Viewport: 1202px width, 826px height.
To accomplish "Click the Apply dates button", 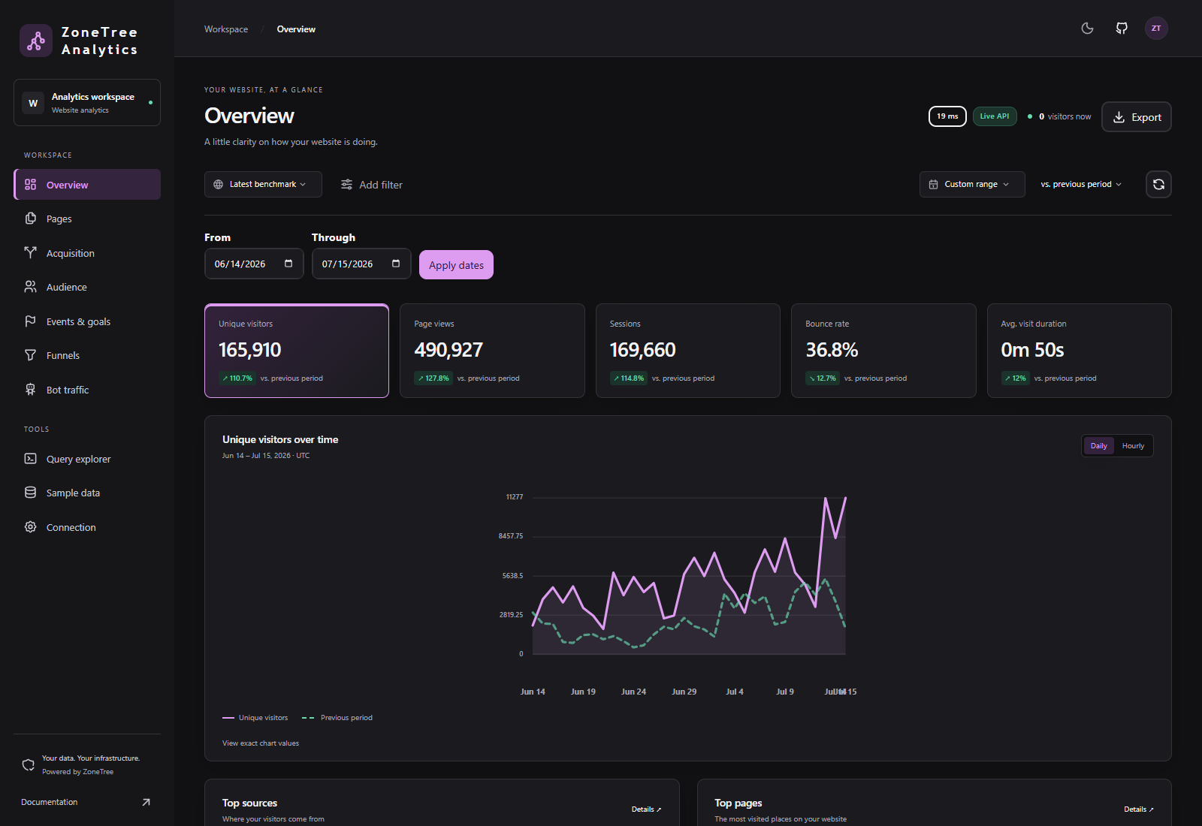I will [456, 265].
